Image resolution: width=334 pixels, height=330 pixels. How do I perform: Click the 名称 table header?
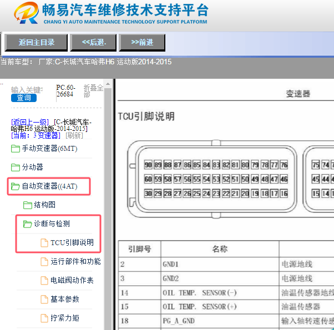pos(220,249)
